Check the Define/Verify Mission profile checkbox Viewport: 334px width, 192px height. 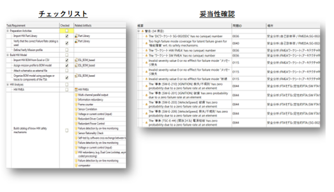click(x=67, y=50)
